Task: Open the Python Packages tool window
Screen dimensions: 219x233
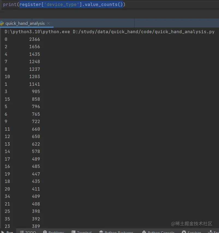Action: (116, 232)
